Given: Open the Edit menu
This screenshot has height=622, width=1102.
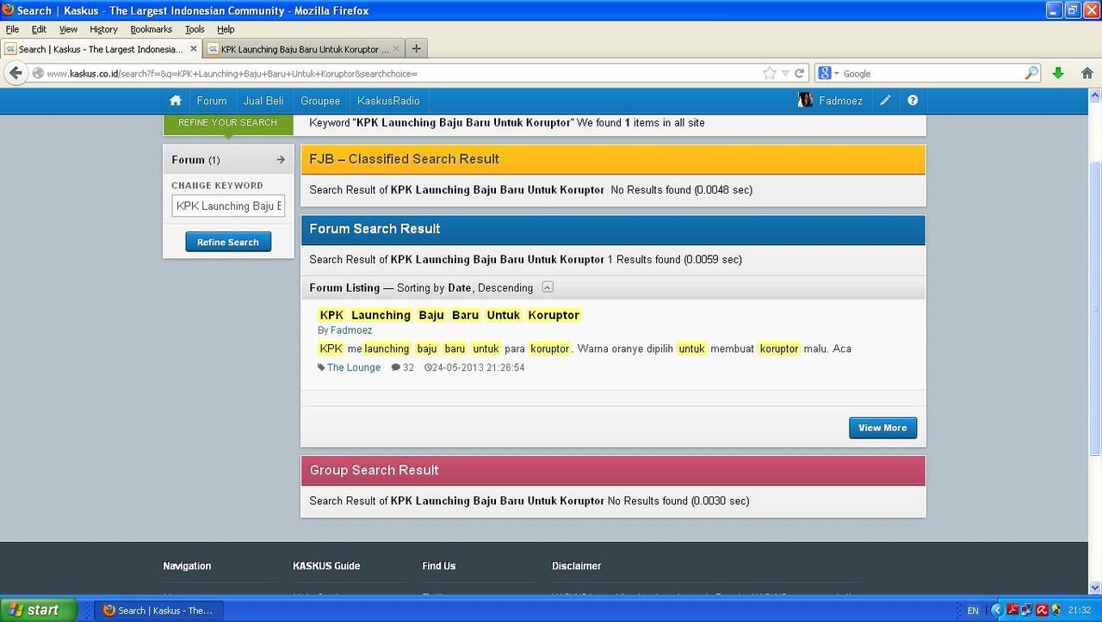Looking at the screenshot, I should [x=39, y=29].
